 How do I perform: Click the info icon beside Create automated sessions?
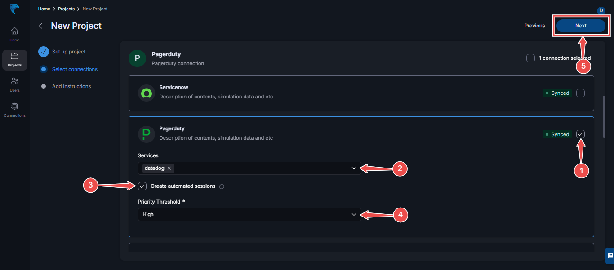221,186
